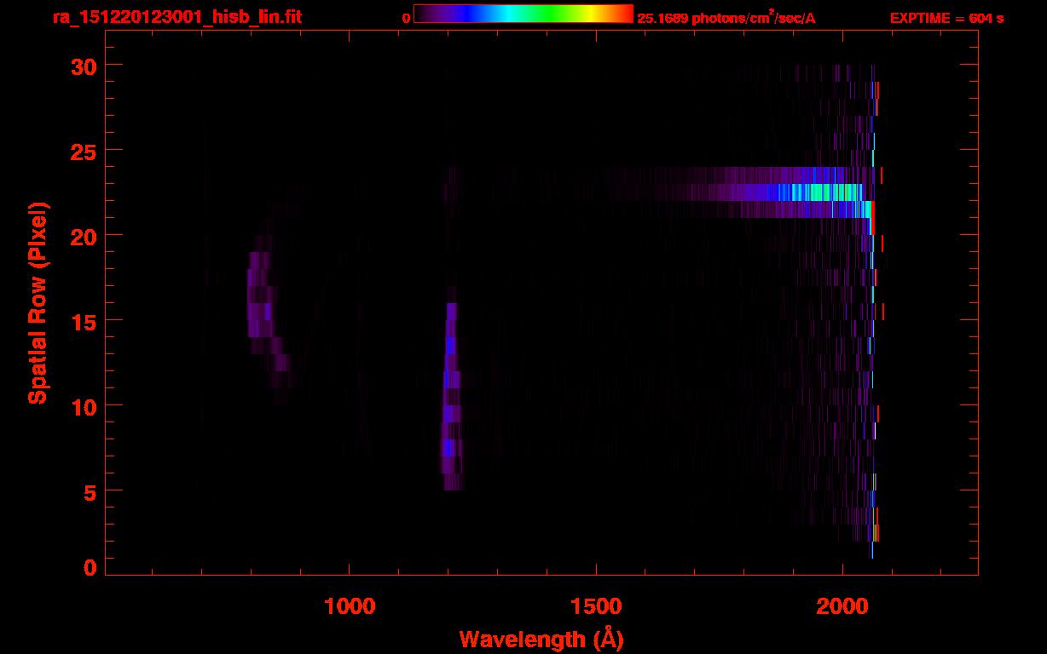Click the blue vertical emission line near 1200 Å

452,397
